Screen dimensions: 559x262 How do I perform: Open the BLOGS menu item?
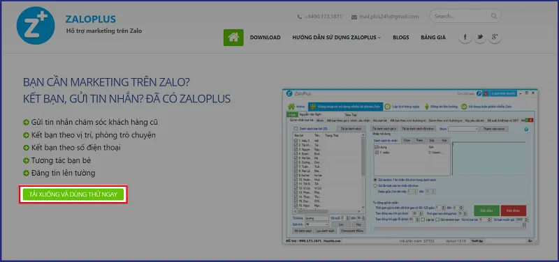[x=400, y=38]
